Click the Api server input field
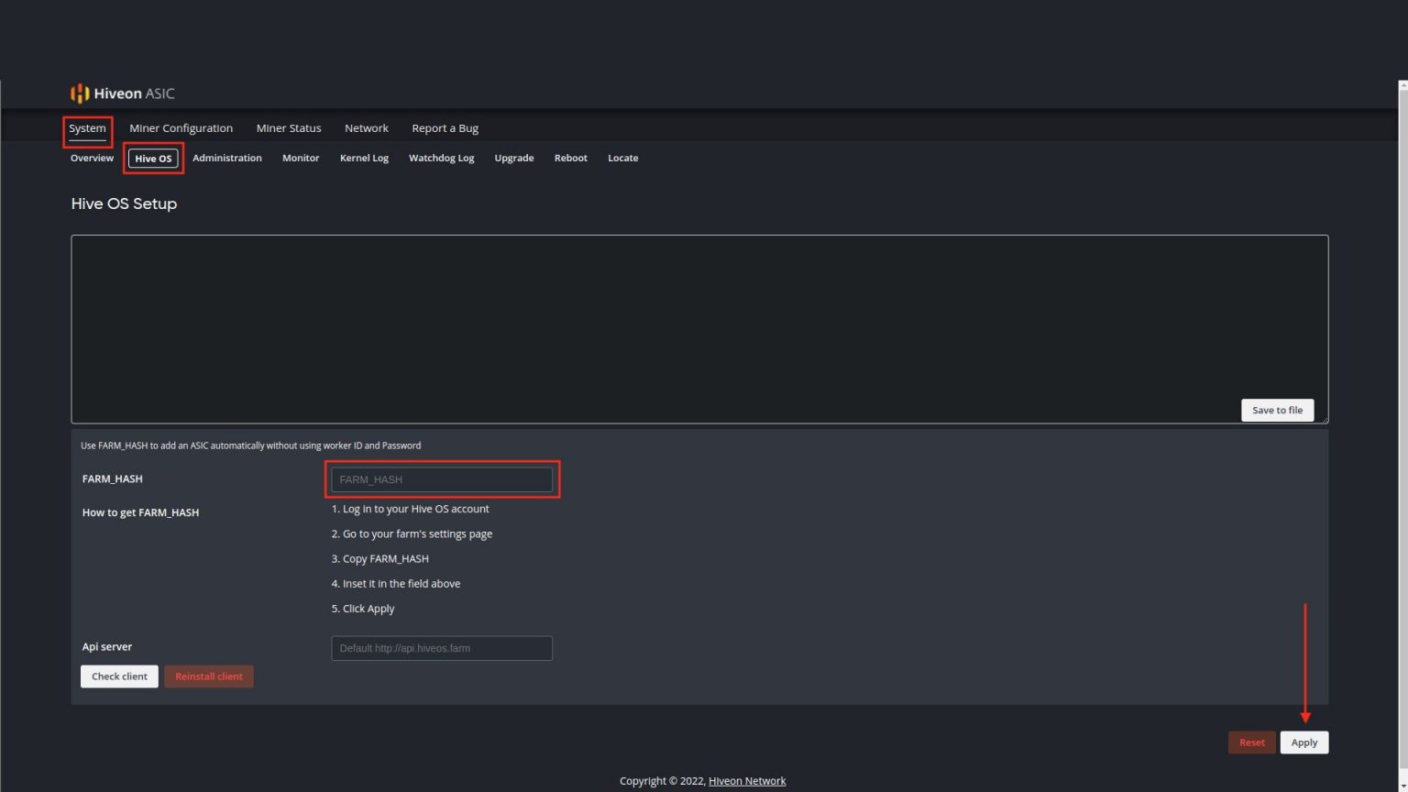Viewport: 1408px width, 792px height. (441, 648)
